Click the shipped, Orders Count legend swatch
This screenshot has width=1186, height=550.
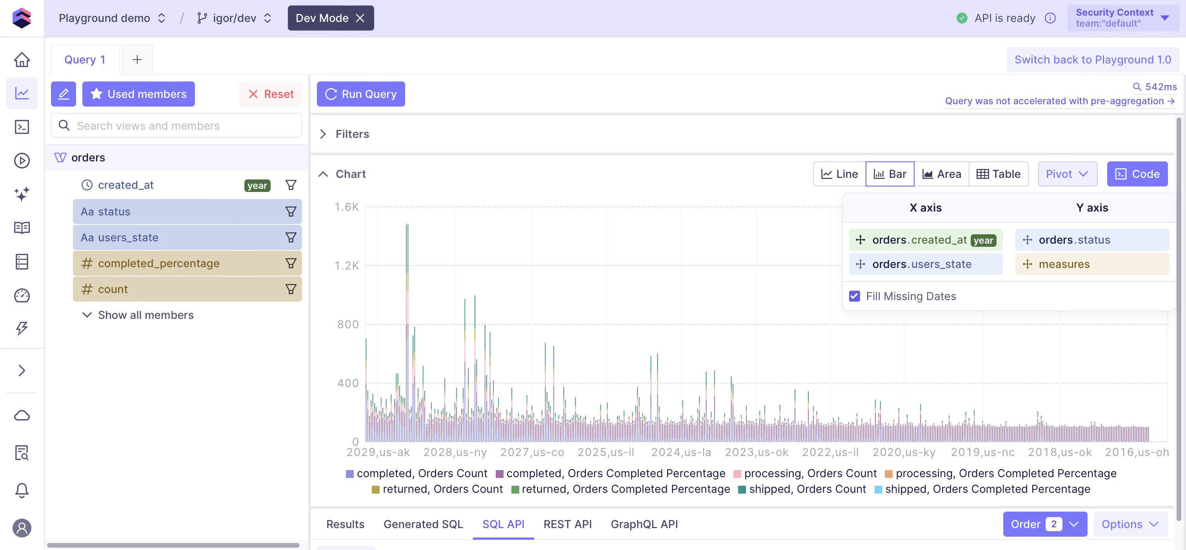pyautogui.click(x=742, y=489)
